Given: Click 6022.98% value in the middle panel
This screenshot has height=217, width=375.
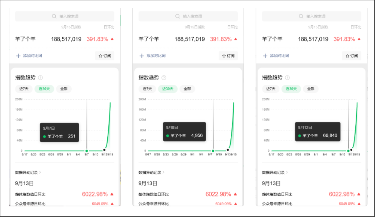Looking at the screenshot, I should click(x=218, y=194).
